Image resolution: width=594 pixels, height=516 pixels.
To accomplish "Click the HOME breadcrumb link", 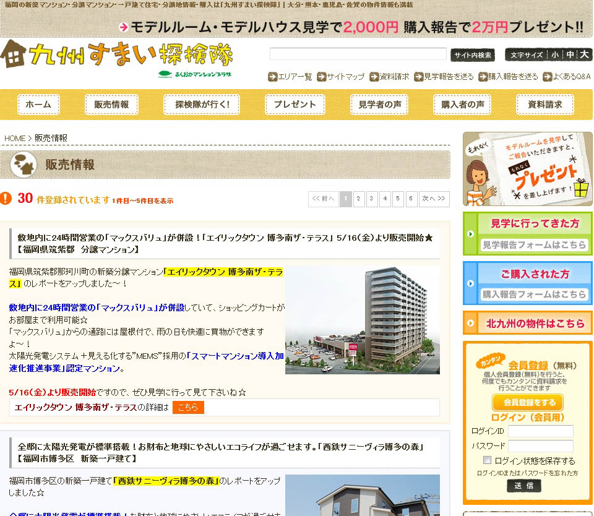I will [x=15, y=139].
